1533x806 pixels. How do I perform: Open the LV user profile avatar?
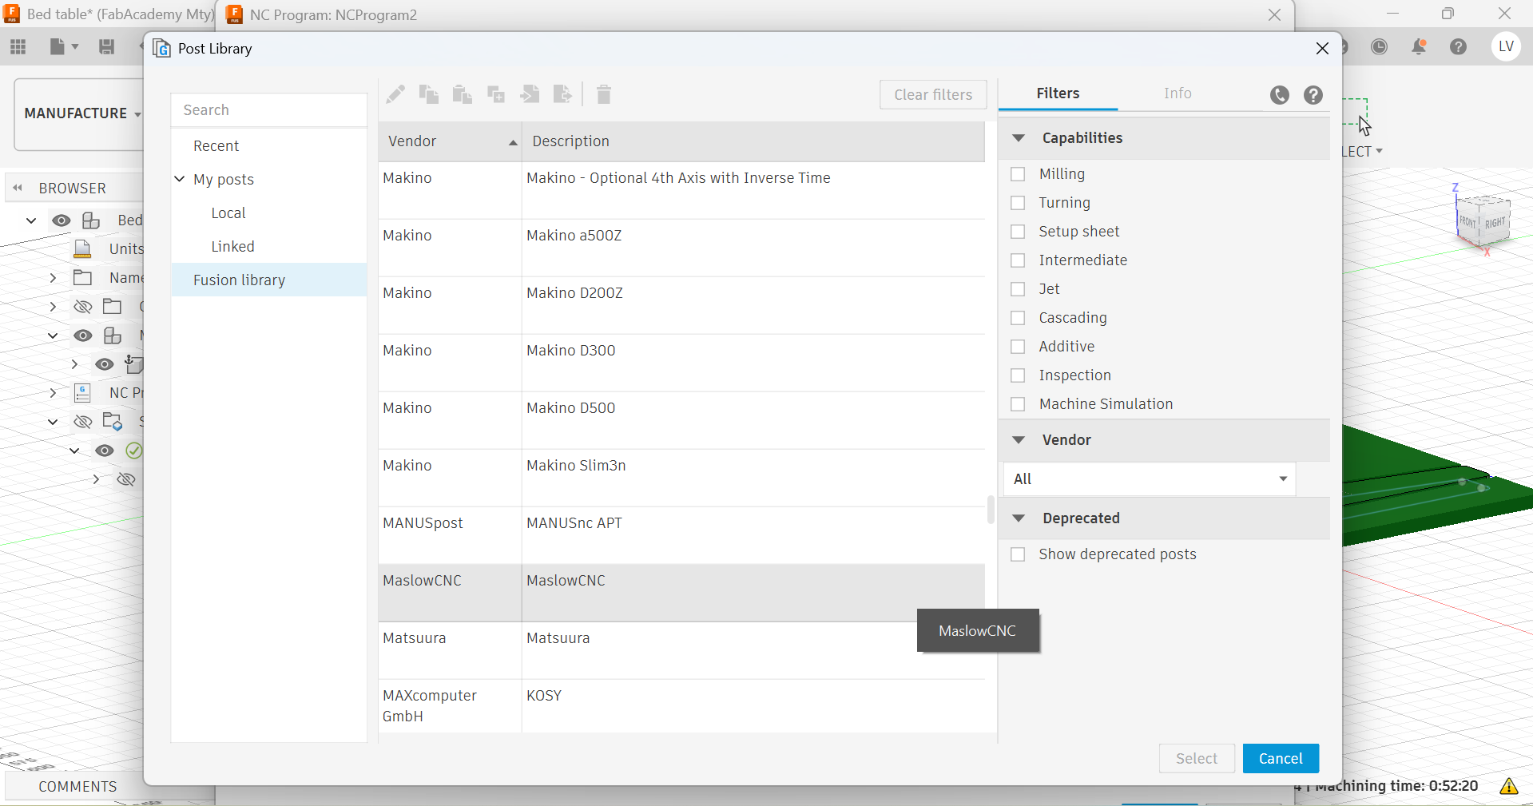click(1507, 46)
